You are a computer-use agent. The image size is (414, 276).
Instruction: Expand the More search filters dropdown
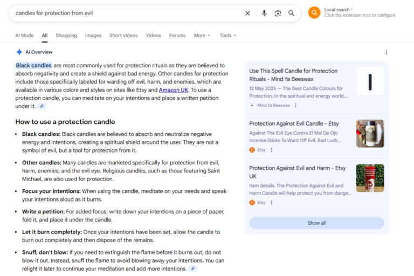tap(202, 36)
